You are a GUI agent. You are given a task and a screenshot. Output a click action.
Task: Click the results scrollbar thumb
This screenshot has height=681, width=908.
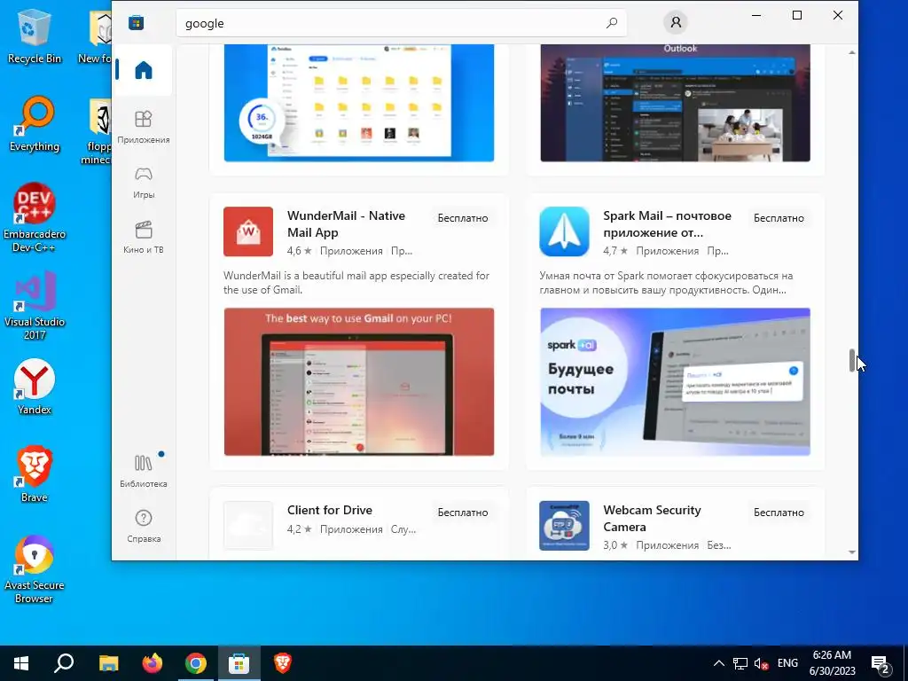[x=852, y=360]
